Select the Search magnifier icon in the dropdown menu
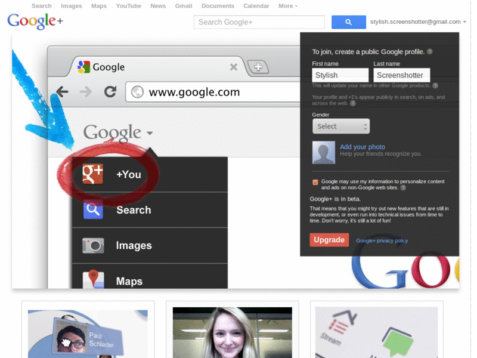This screenshot has width=477, height=358. (x=92, y=209)
